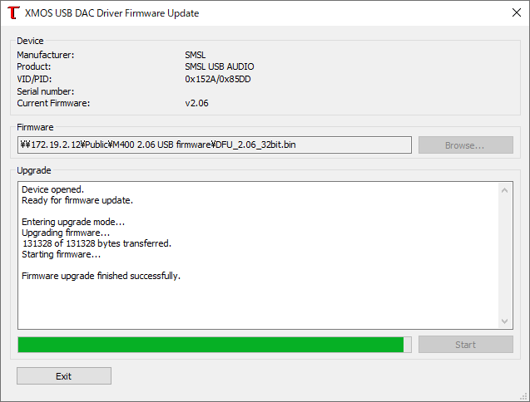The width and height of the screenshot is (530, 402).
Task: Click the 'Device opened.' log line
Action: coord(52,189)
